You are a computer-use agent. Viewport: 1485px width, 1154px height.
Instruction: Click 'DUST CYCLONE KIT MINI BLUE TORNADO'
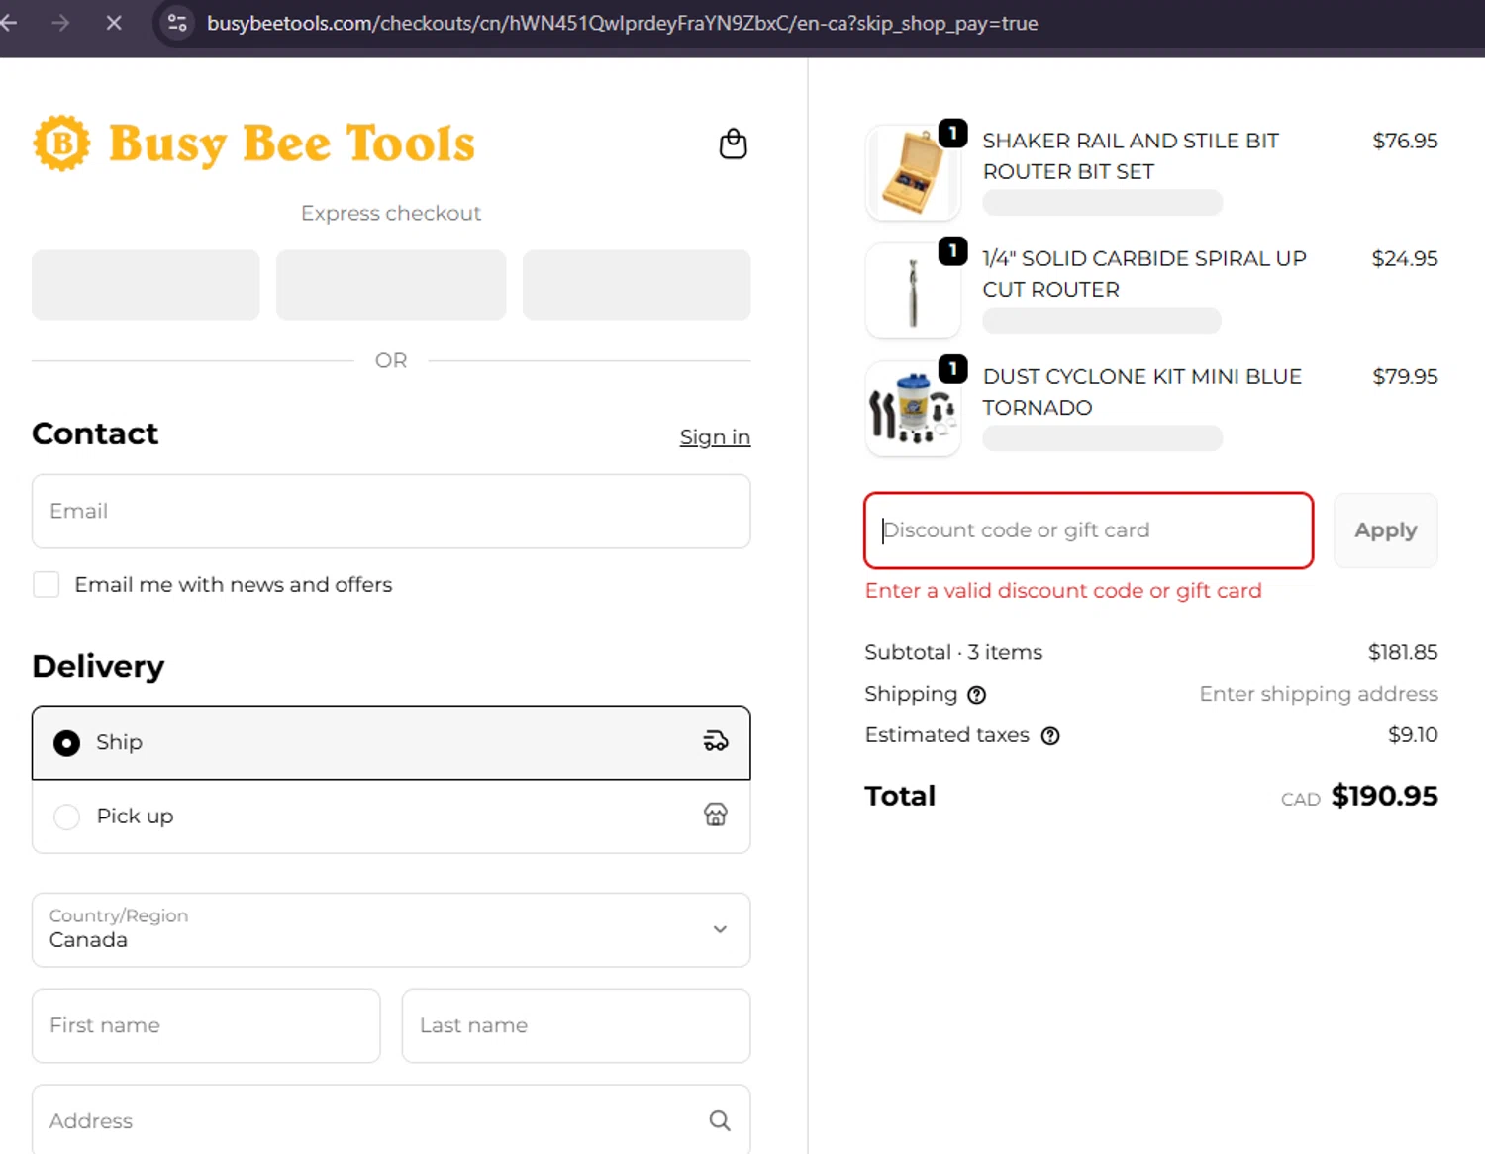1141,392
